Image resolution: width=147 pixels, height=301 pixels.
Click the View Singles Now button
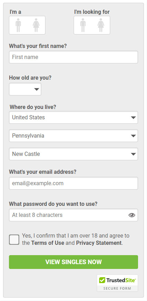[x=73, y=262]
